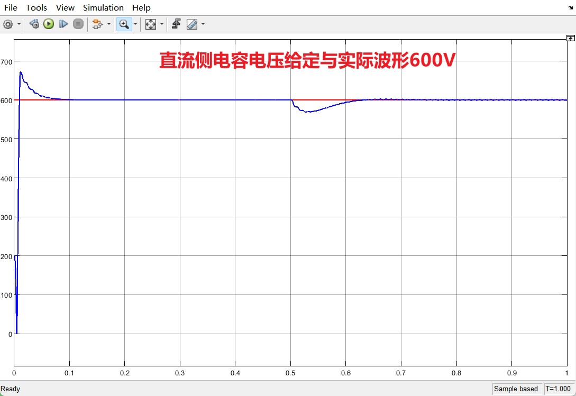Expand the gear settings dropdown arrow
576x396 pixels.
point(19,24)
